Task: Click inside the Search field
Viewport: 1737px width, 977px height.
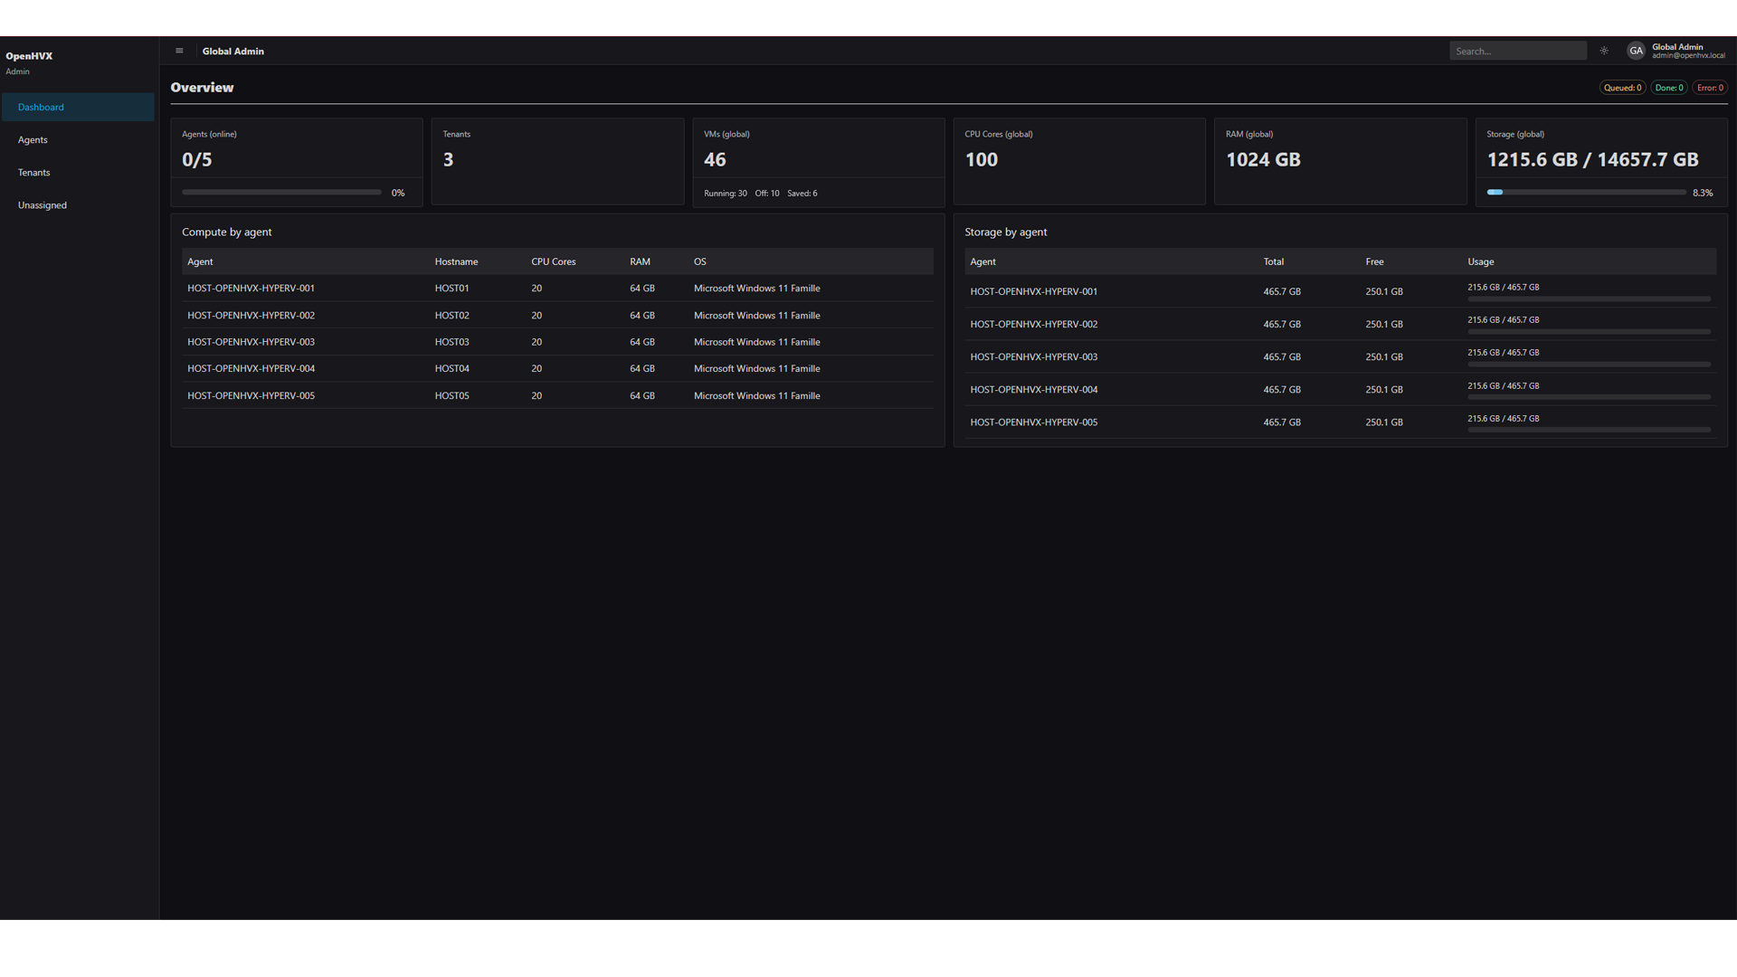Action: click(x=1518, y=51)
